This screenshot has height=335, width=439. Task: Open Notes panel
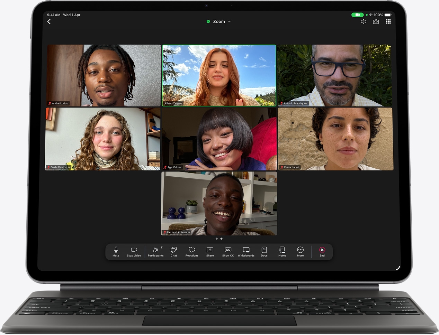(282, 251)
